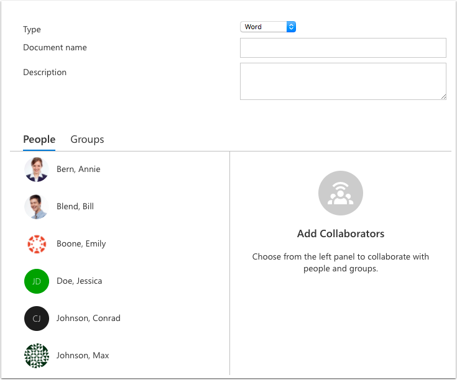Click into the Description text area

click(x=343, y=81)
